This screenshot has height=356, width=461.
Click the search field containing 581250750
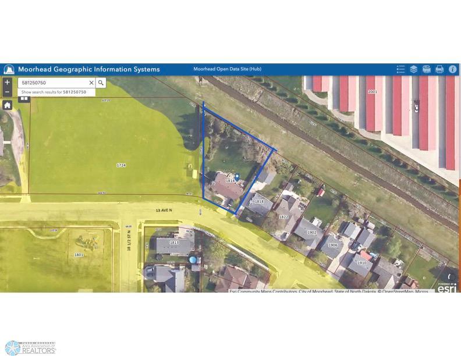(53, 83)
